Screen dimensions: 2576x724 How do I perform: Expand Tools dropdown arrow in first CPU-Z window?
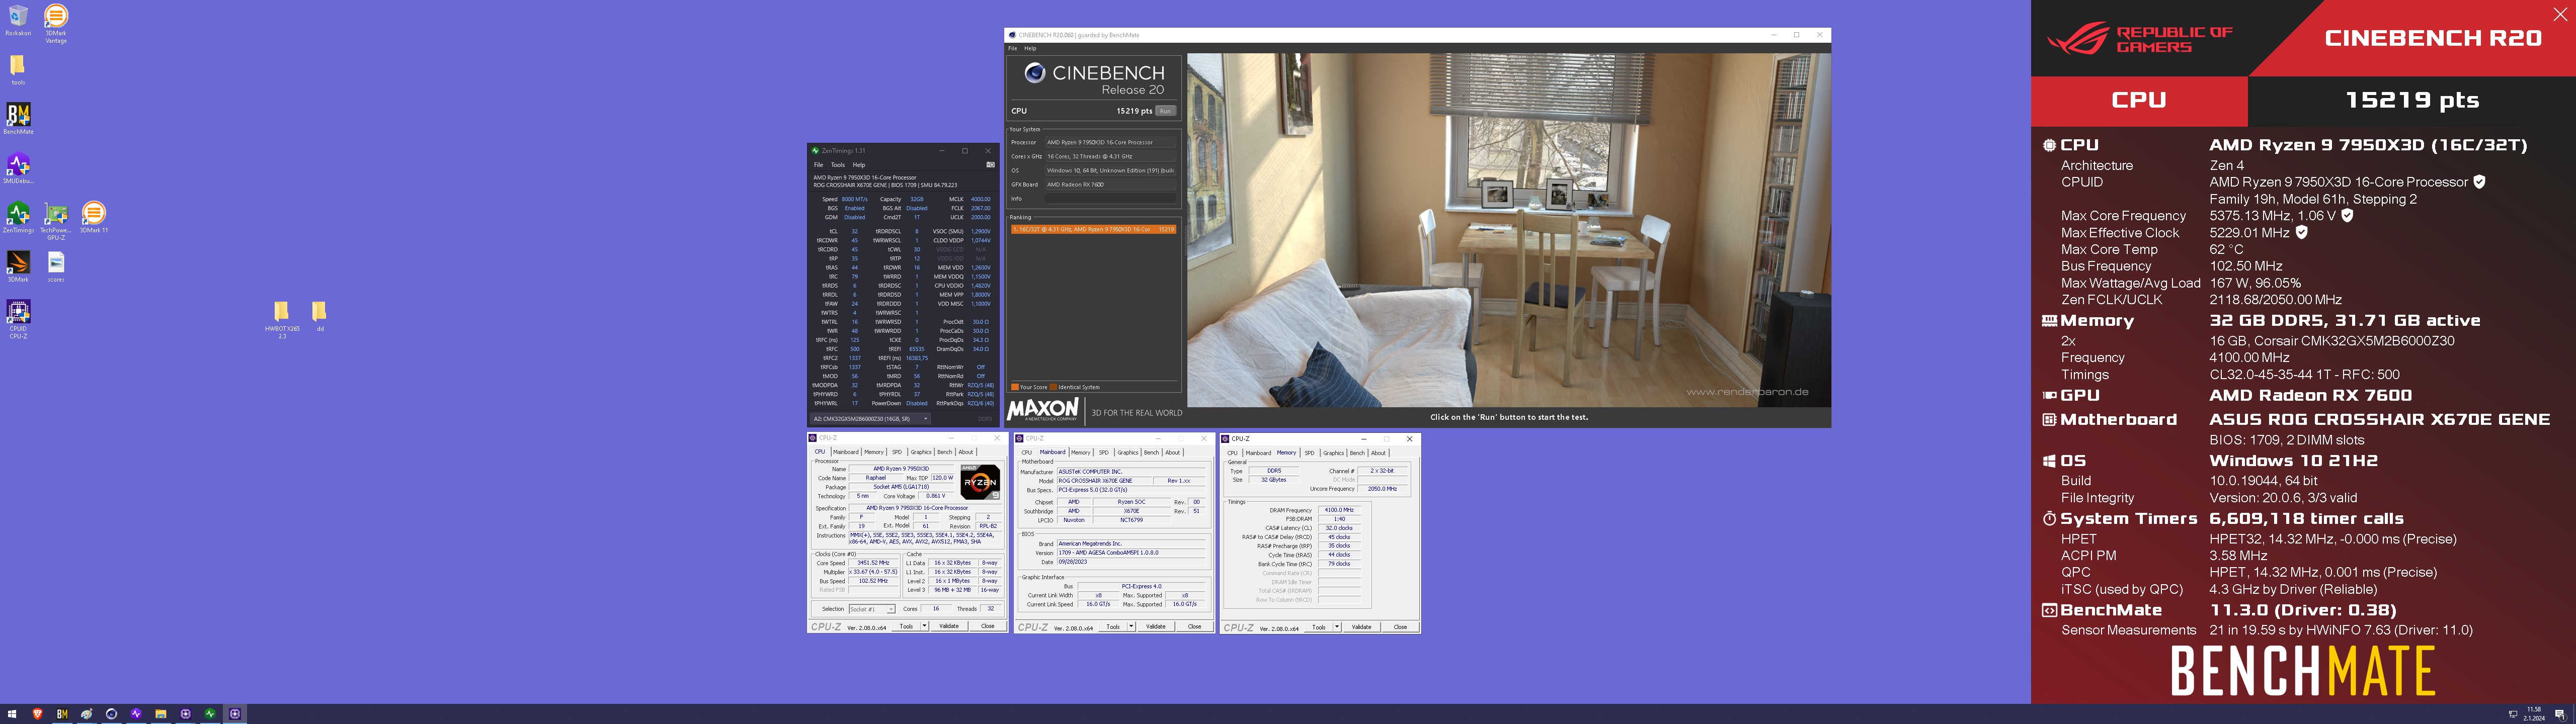click(x=925, y=626)
